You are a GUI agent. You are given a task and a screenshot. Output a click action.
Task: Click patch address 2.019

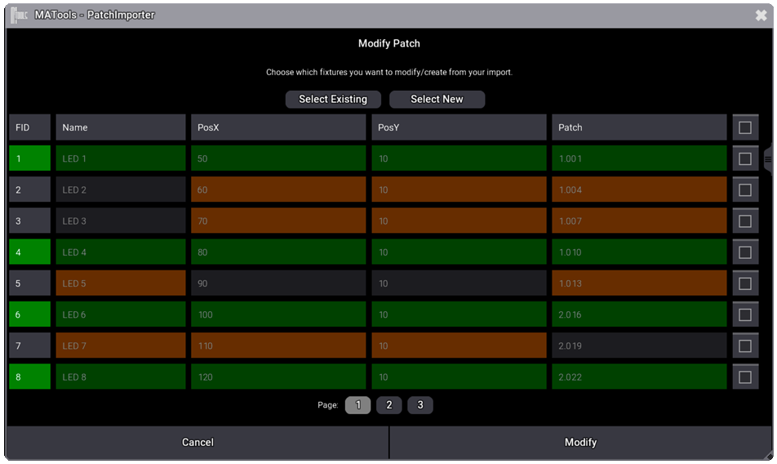(639, 346)
